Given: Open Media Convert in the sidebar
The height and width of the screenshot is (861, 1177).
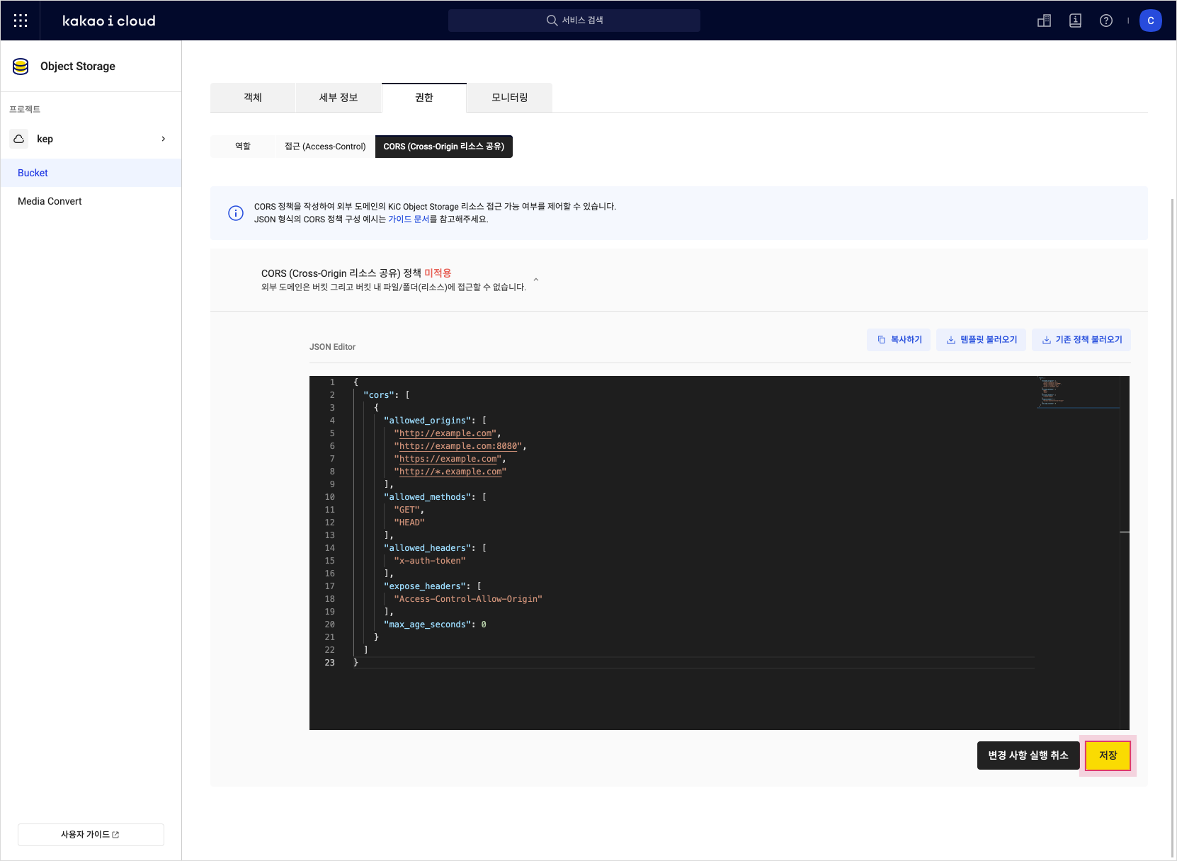Looking at the screenshot, I should point(91,201).
